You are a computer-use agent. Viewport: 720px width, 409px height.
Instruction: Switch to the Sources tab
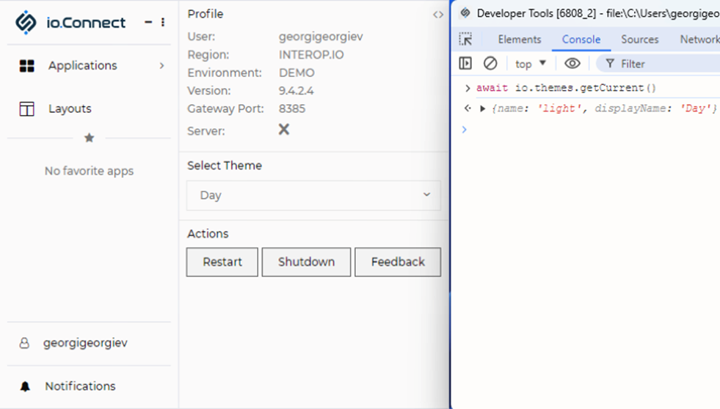tap(639, 40)
